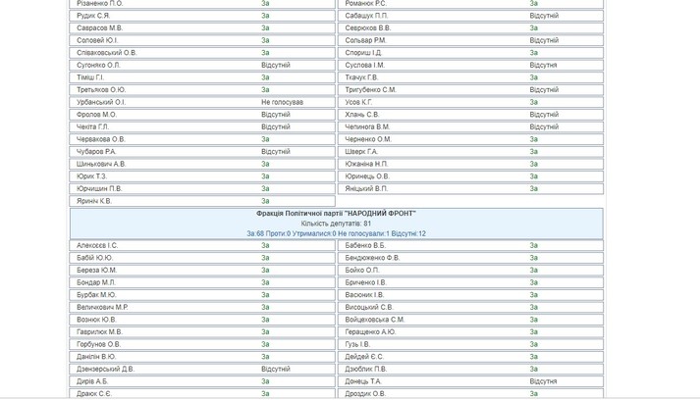Click the "Відсутня" status next to Донець Т.А.
The image size is (700, 400).
tap(543, 381)
